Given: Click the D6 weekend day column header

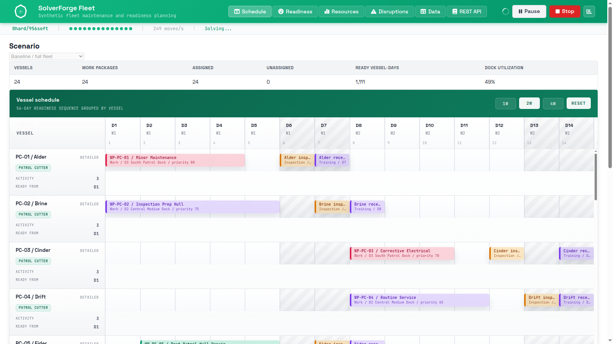Looking at the screenshot, I should pyautogui.click(x=297, y=133).
